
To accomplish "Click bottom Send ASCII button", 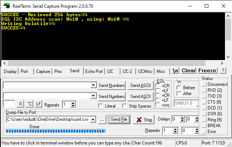I will click(140, 97).
